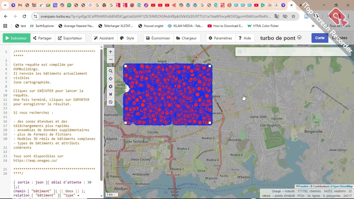
Task: Open the Télécharger XLSTAT bookmark
Action: pos(116,26)
